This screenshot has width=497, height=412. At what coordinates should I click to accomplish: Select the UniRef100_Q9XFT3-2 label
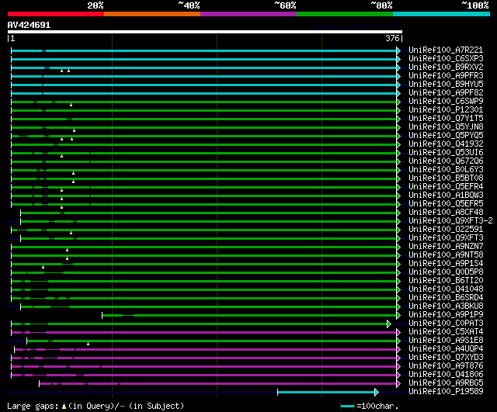point(450,220)
